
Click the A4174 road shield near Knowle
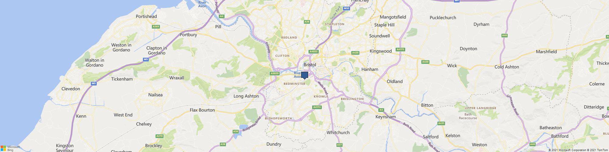pos(317,107)
